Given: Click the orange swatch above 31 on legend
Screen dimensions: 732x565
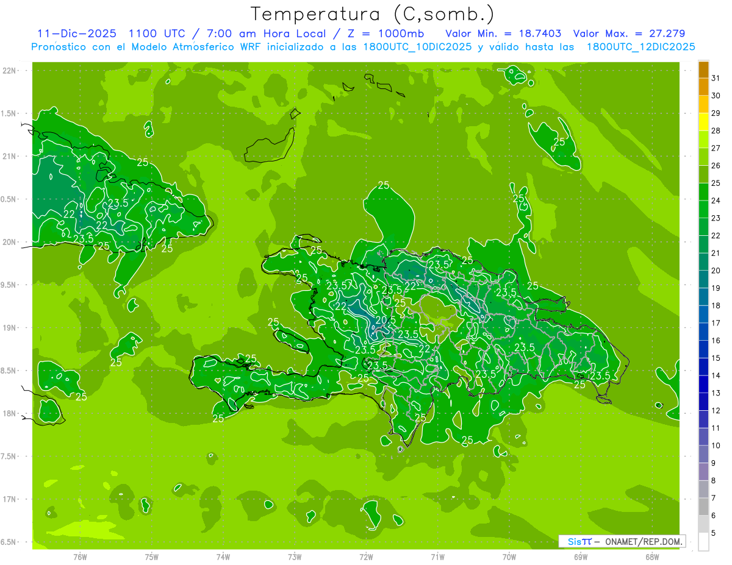Looking at the screenshot, I should (x=703, y=69).
